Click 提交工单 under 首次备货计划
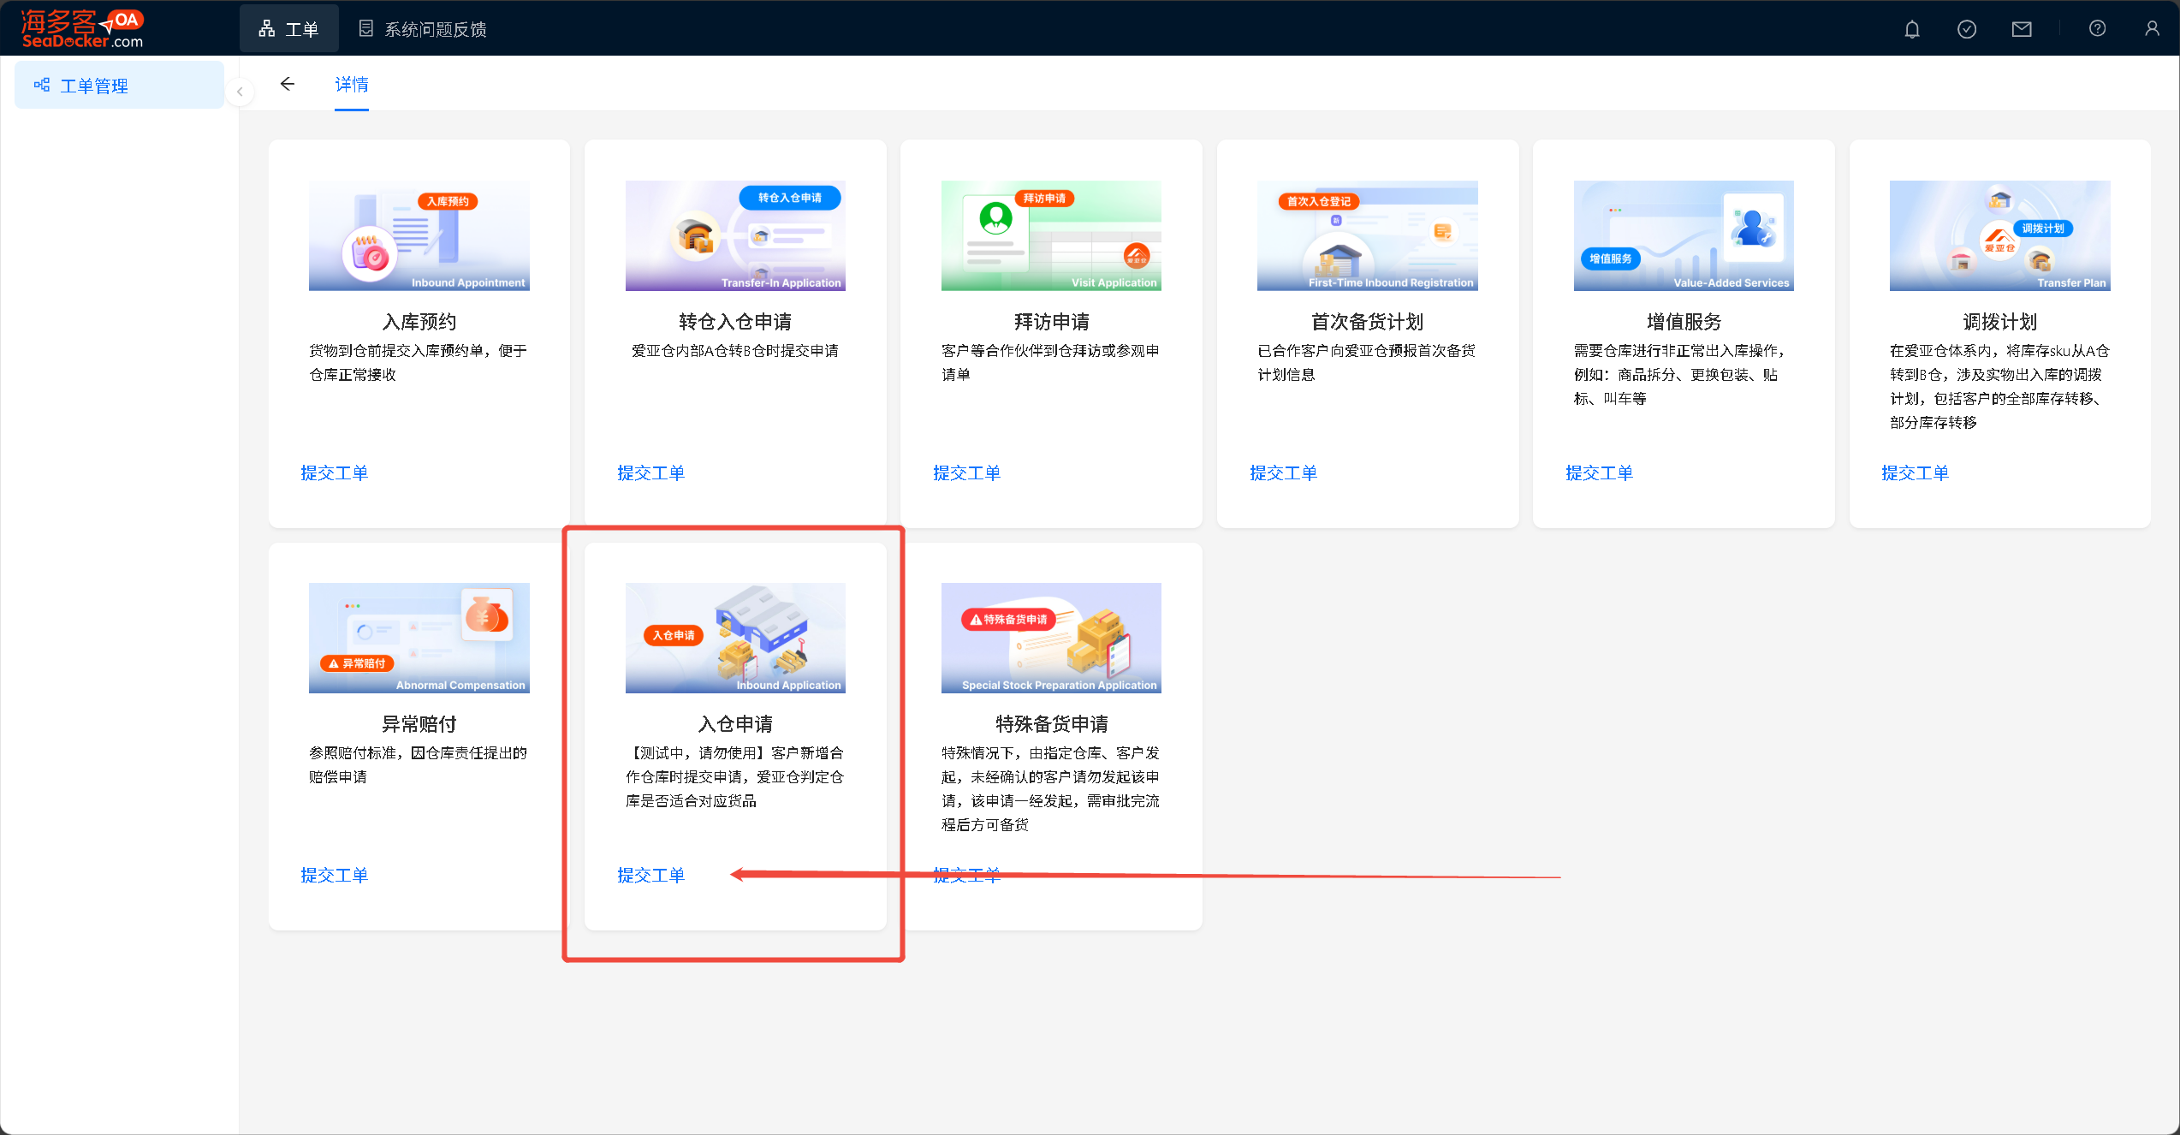Viewport: 2180px width, 1135px height. pyautogui.click(x=1283, y=473)
